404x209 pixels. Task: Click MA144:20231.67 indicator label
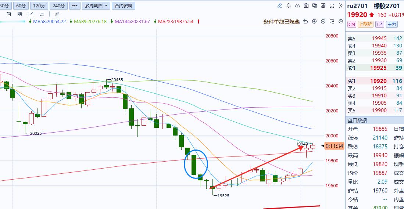132,22
